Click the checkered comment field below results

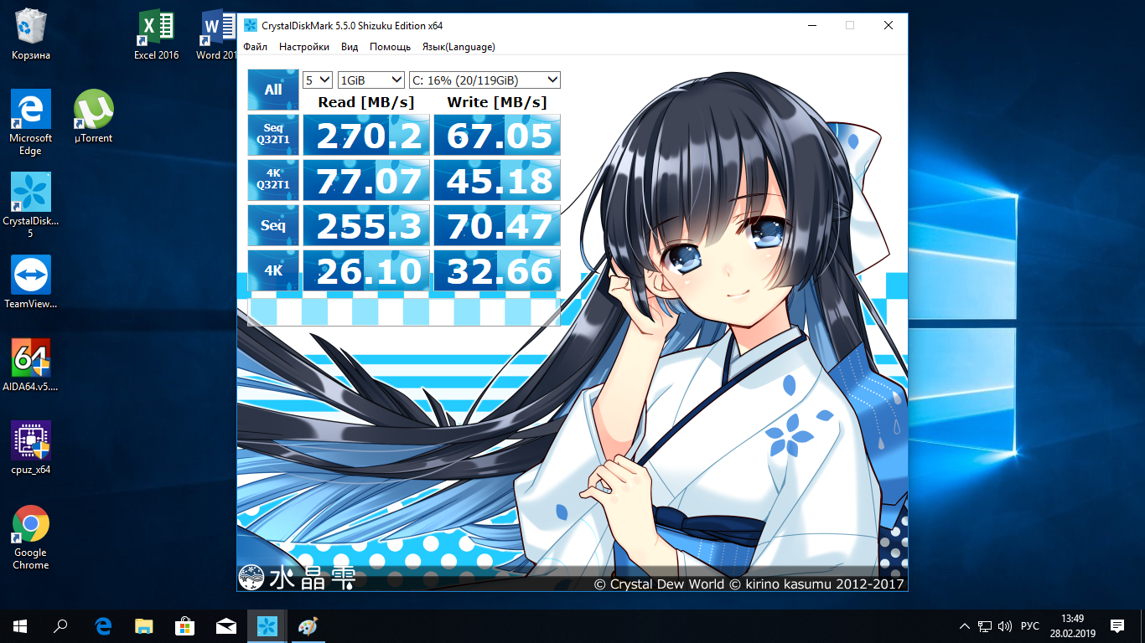(404, 311)
